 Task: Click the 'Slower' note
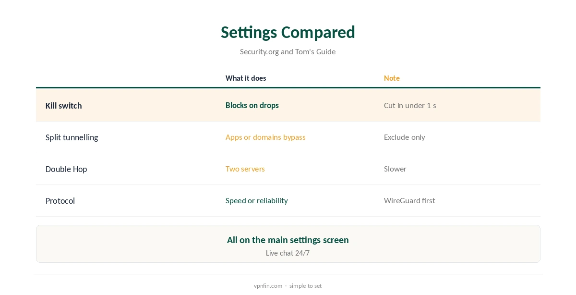click(395, 169)
